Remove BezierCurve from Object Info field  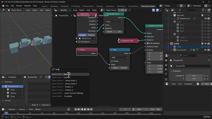coord(94,38)
